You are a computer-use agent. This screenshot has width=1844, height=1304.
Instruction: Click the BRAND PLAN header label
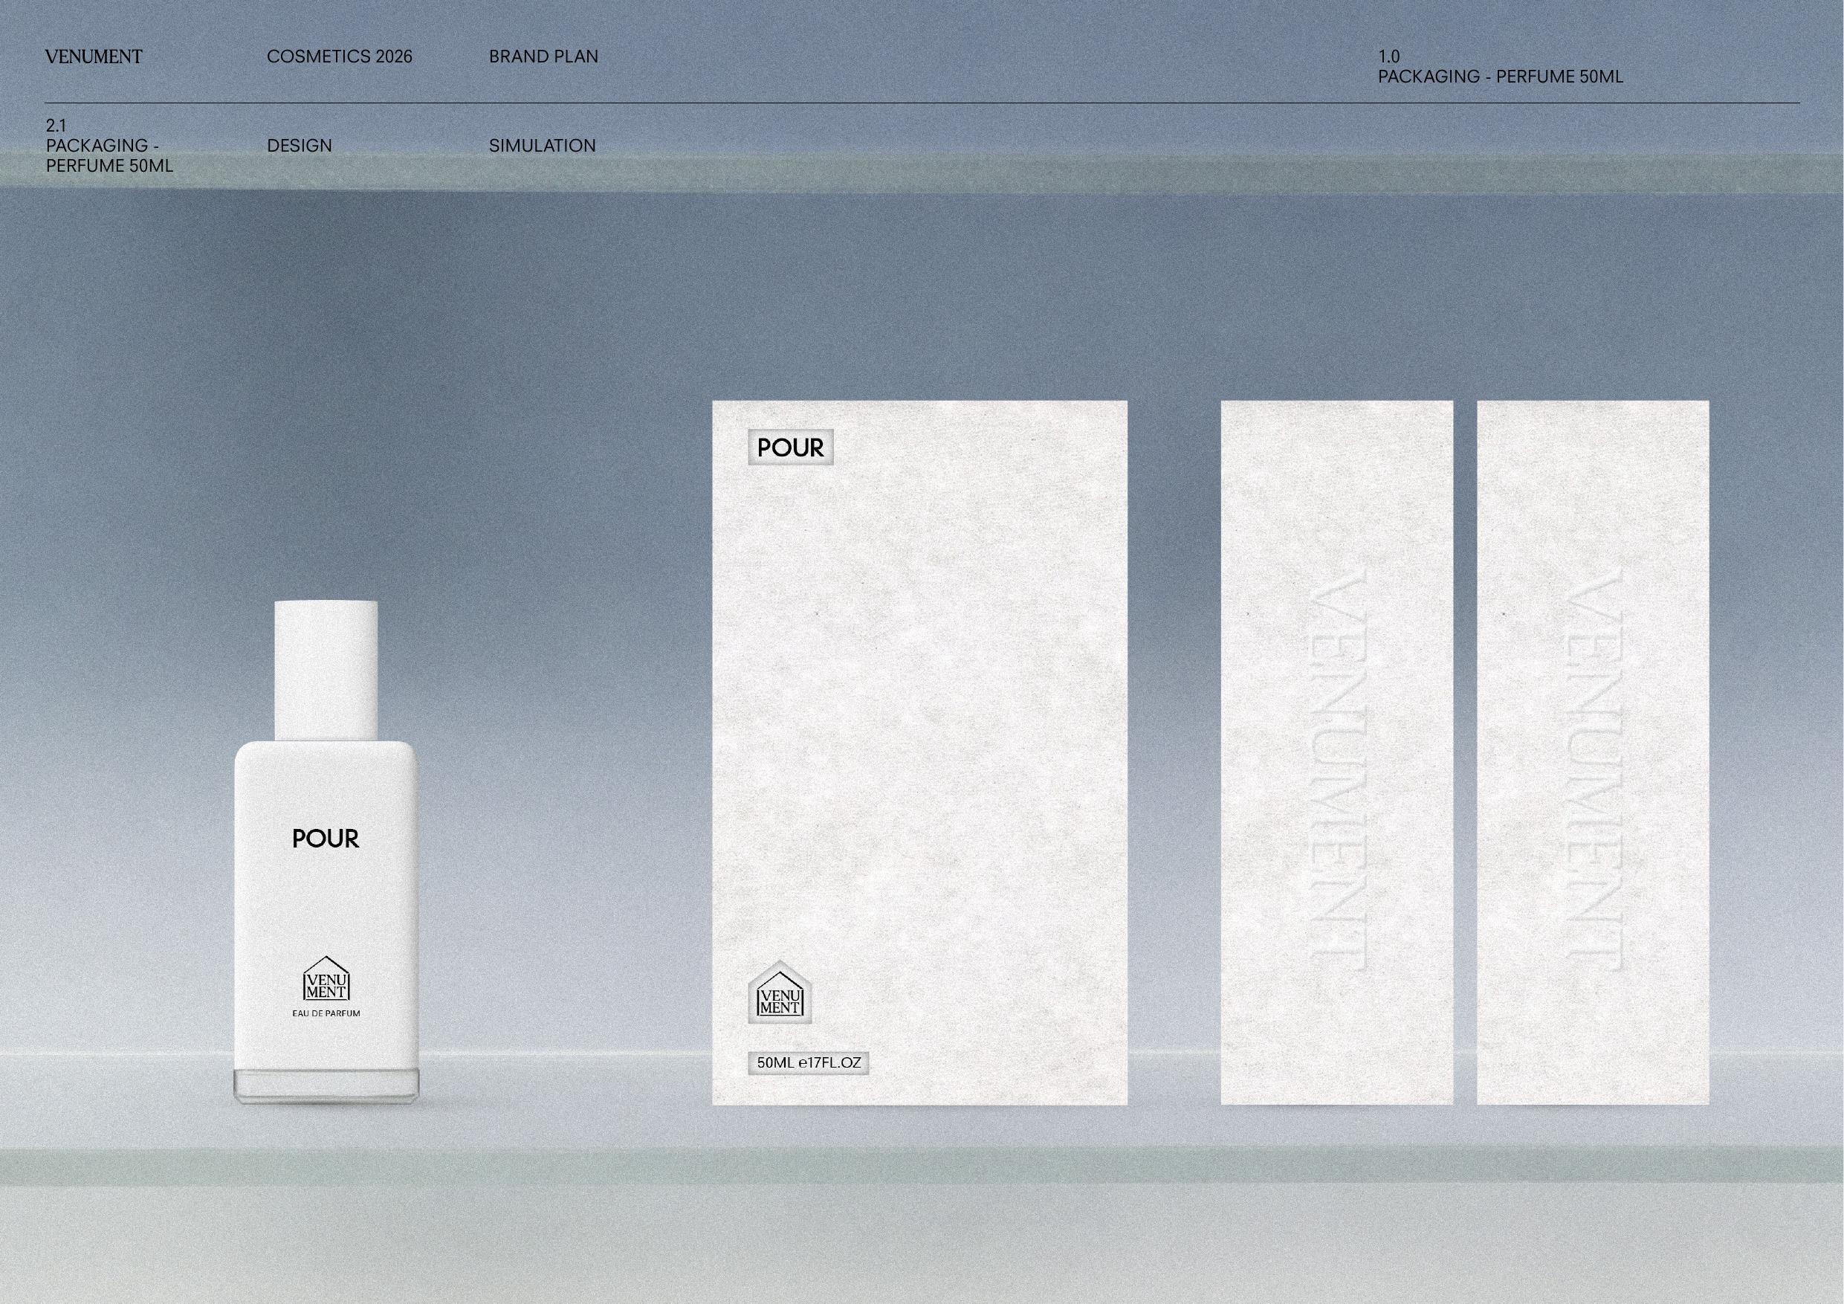pyautogui.click(x=544, y=57)
